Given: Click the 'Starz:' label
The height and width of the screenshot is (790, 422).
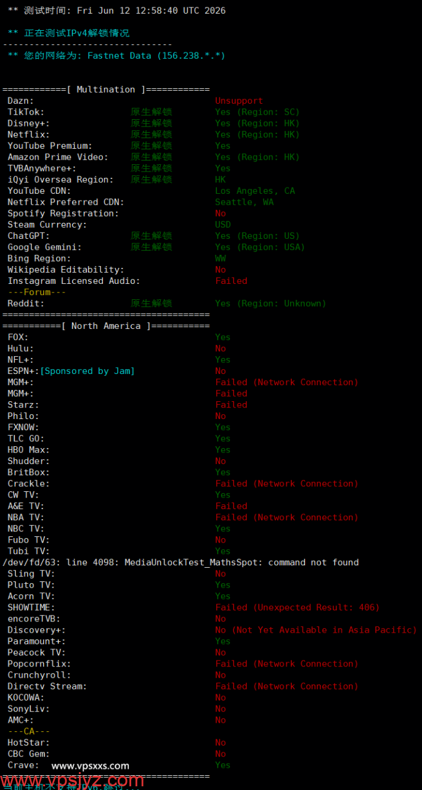Looking at the screenshot, I should click(23, 405).
